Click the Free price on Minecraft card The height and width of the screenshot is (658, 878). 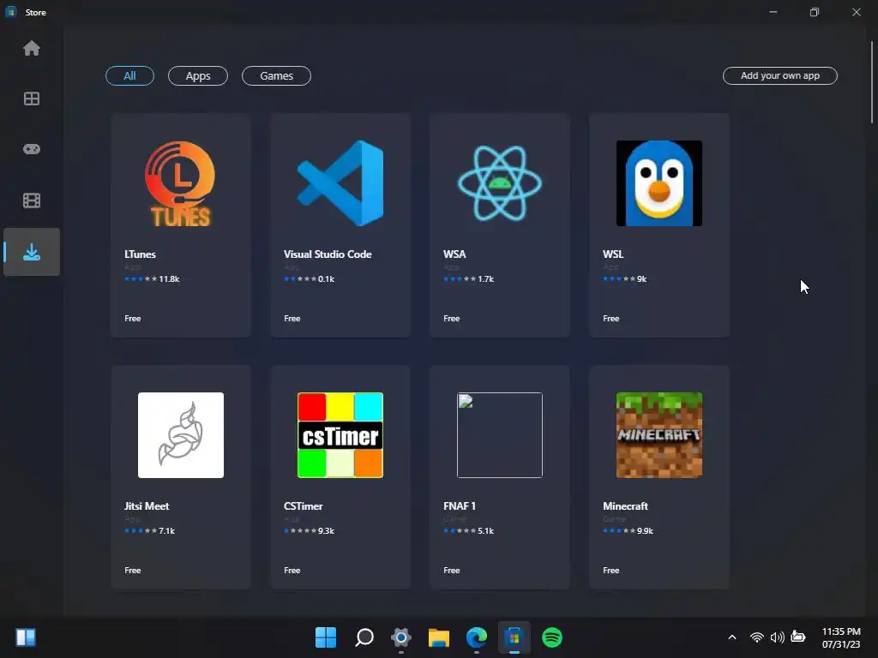610,570
